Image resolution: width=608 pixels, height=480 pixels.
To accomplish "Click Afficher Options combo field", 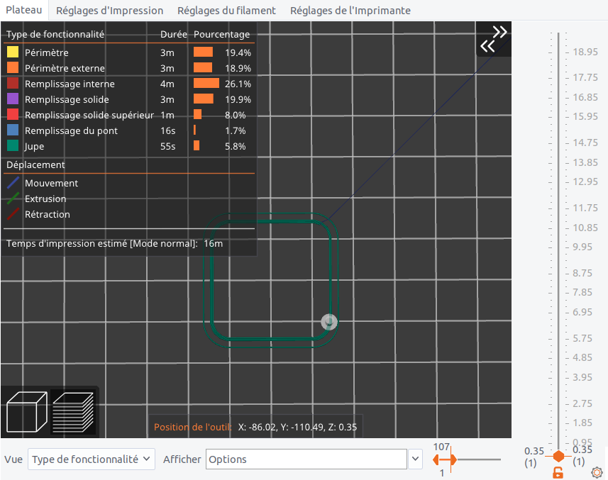I will tap(306, 459).
